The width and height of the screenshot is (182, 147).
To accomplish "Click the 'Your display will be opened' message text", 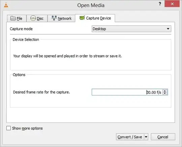I will [67, 56].
